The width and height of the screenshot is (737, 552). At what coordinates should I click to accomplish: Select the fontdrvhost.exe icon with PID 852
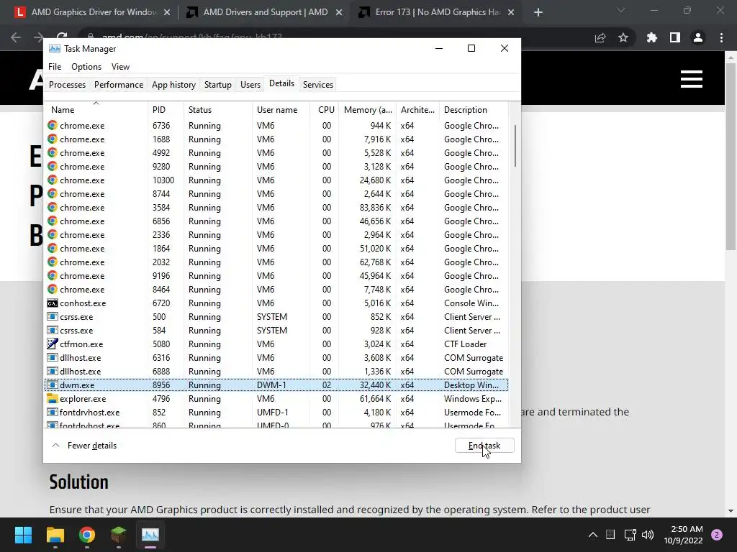pyautogui.click(x=52, y=412)
